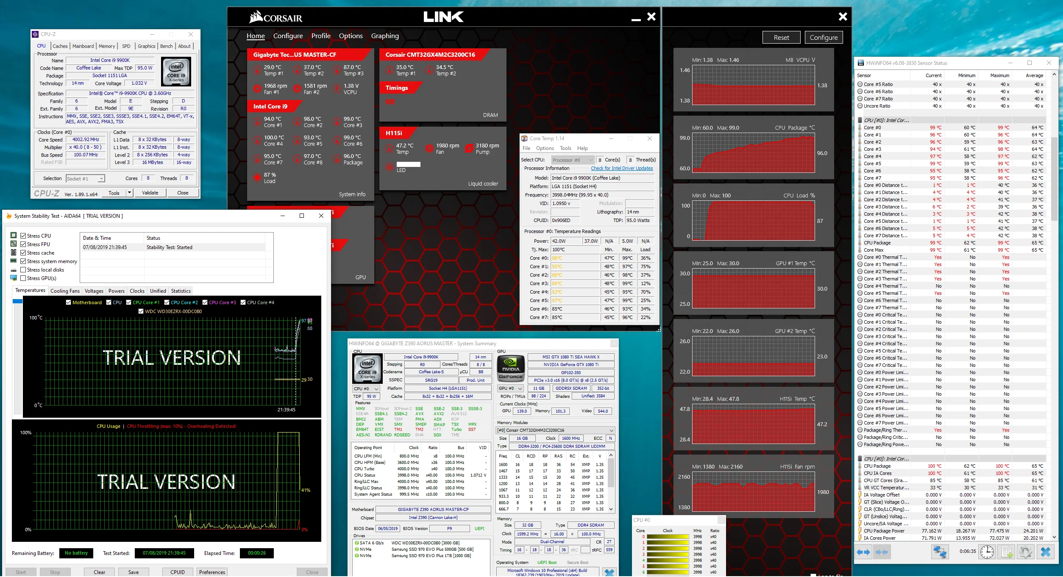Click Check for Intel Driver Updates link
This screenshot has width=1063, height=577.
tap(622, 168)
